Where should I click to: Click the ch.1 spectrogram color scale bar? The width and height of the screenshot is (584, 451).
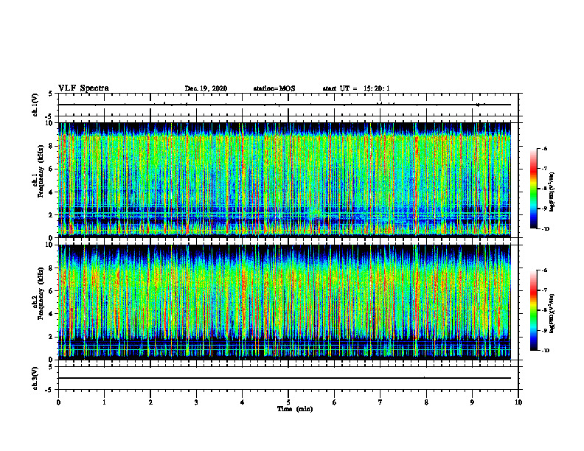[533, 189]
